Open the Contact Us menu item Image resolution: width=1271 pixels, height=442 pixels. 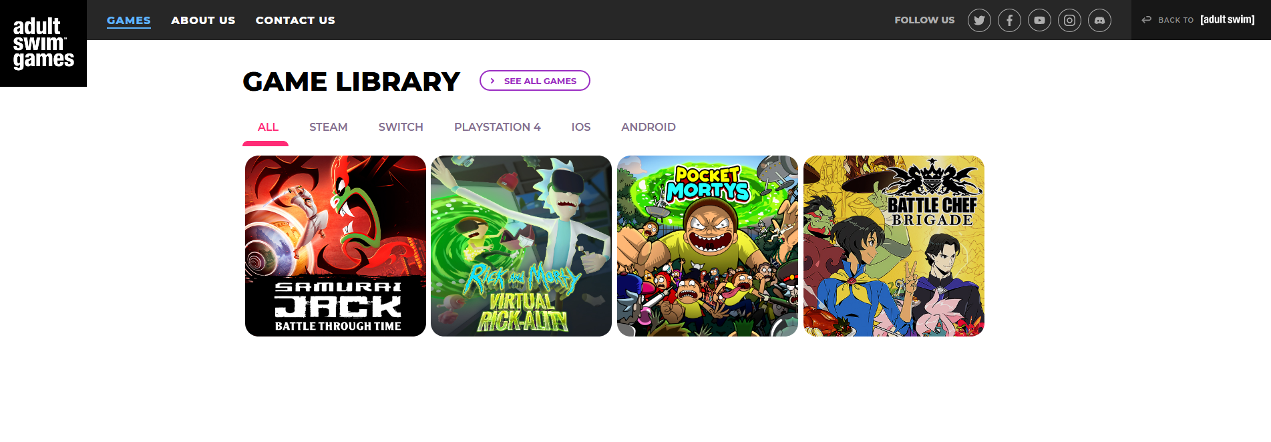[295, 20]
